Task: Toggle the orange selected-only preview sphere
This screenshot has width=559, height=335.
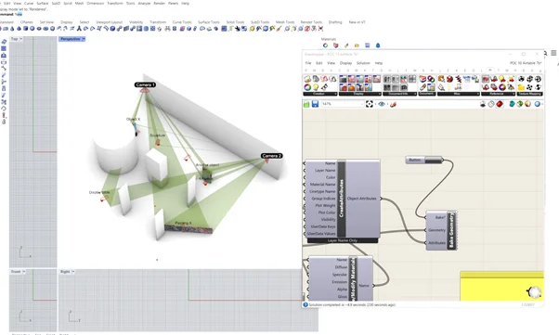Action: pos(528,104)
